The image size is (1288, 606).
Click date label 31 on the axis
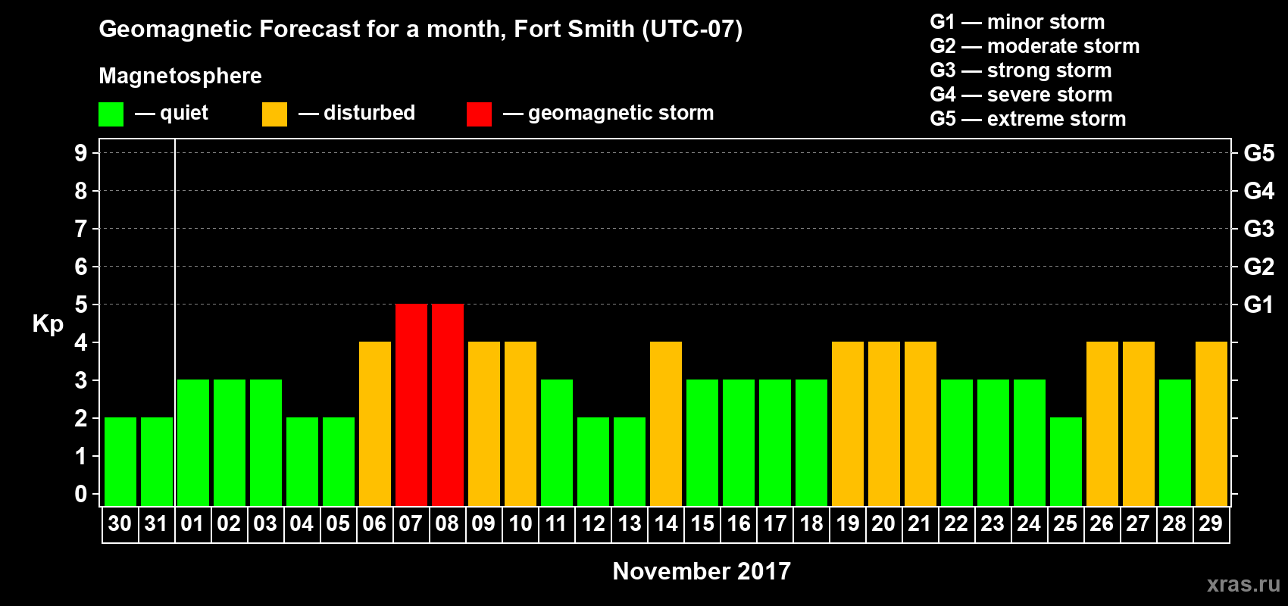(156, 523)
